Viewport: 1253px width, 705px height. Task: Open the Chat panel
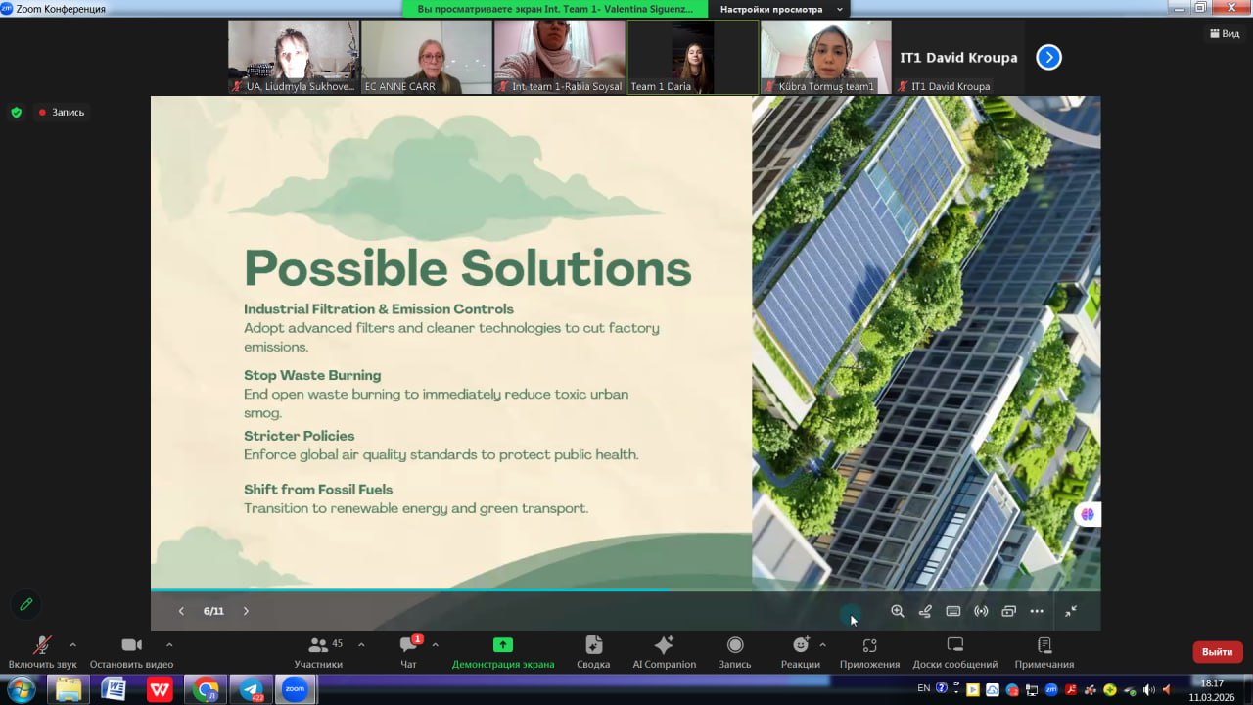(x=409, y=651)
